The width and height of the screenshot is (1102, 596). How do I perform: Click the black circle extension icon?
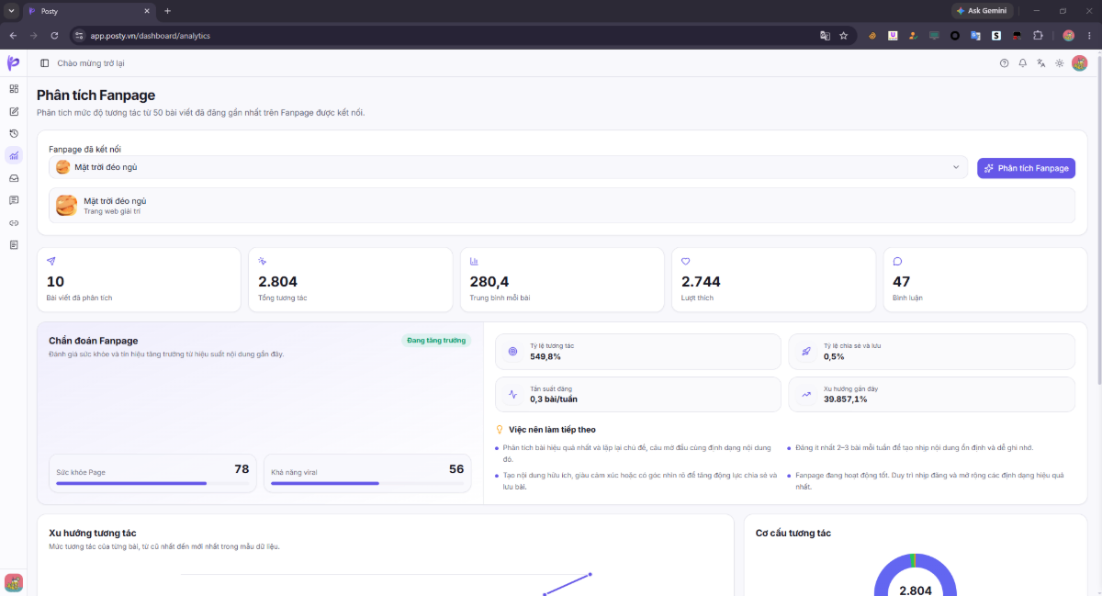tap(955, 36)
